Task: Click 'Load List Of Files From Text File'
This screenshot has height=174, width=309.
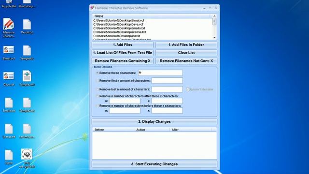Action: point(123,53)
